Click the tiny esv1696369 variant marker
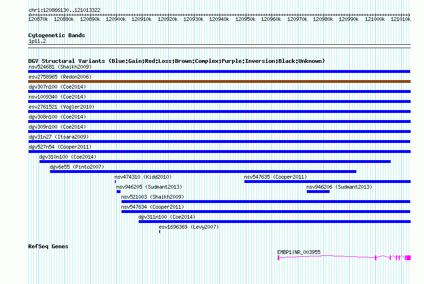 coord(160,232)
